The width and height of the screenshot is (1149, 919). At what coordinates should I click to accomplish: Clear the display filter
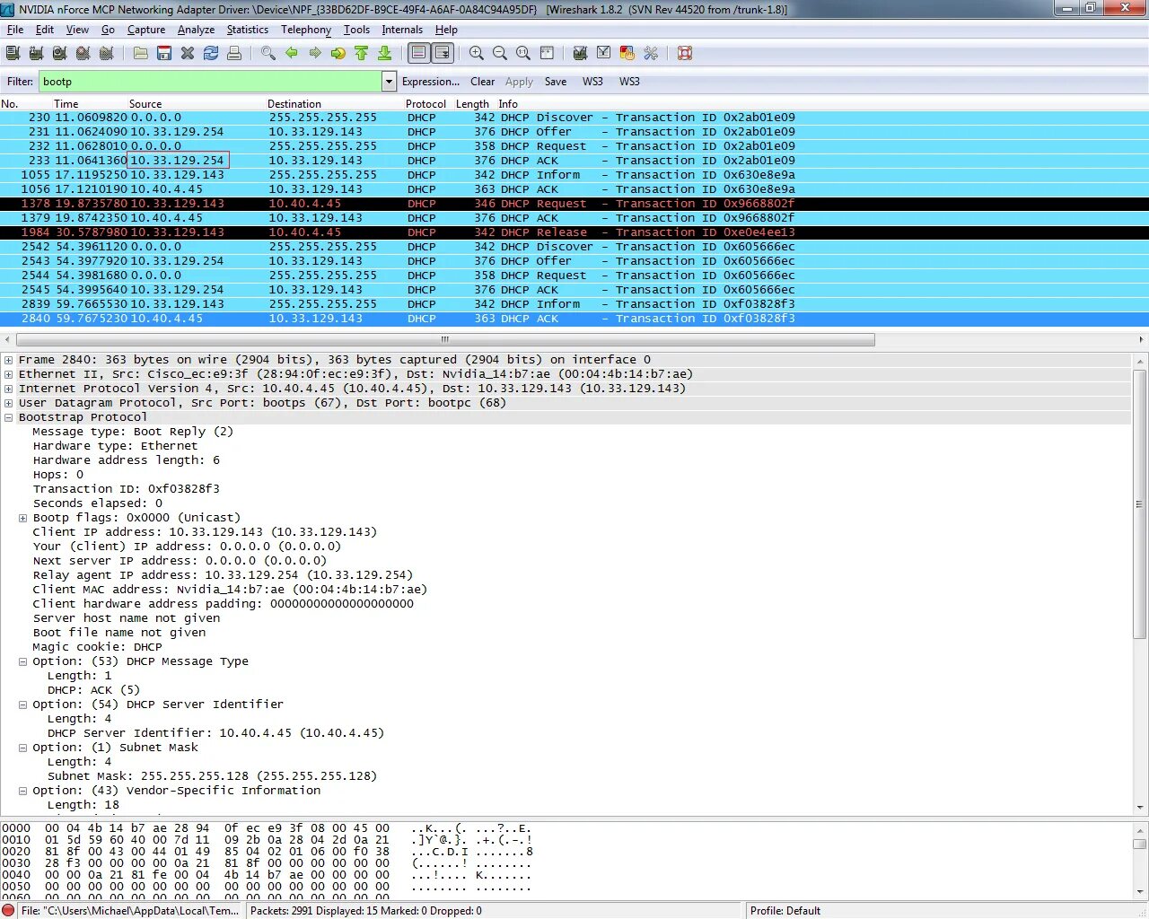point(483,82)
